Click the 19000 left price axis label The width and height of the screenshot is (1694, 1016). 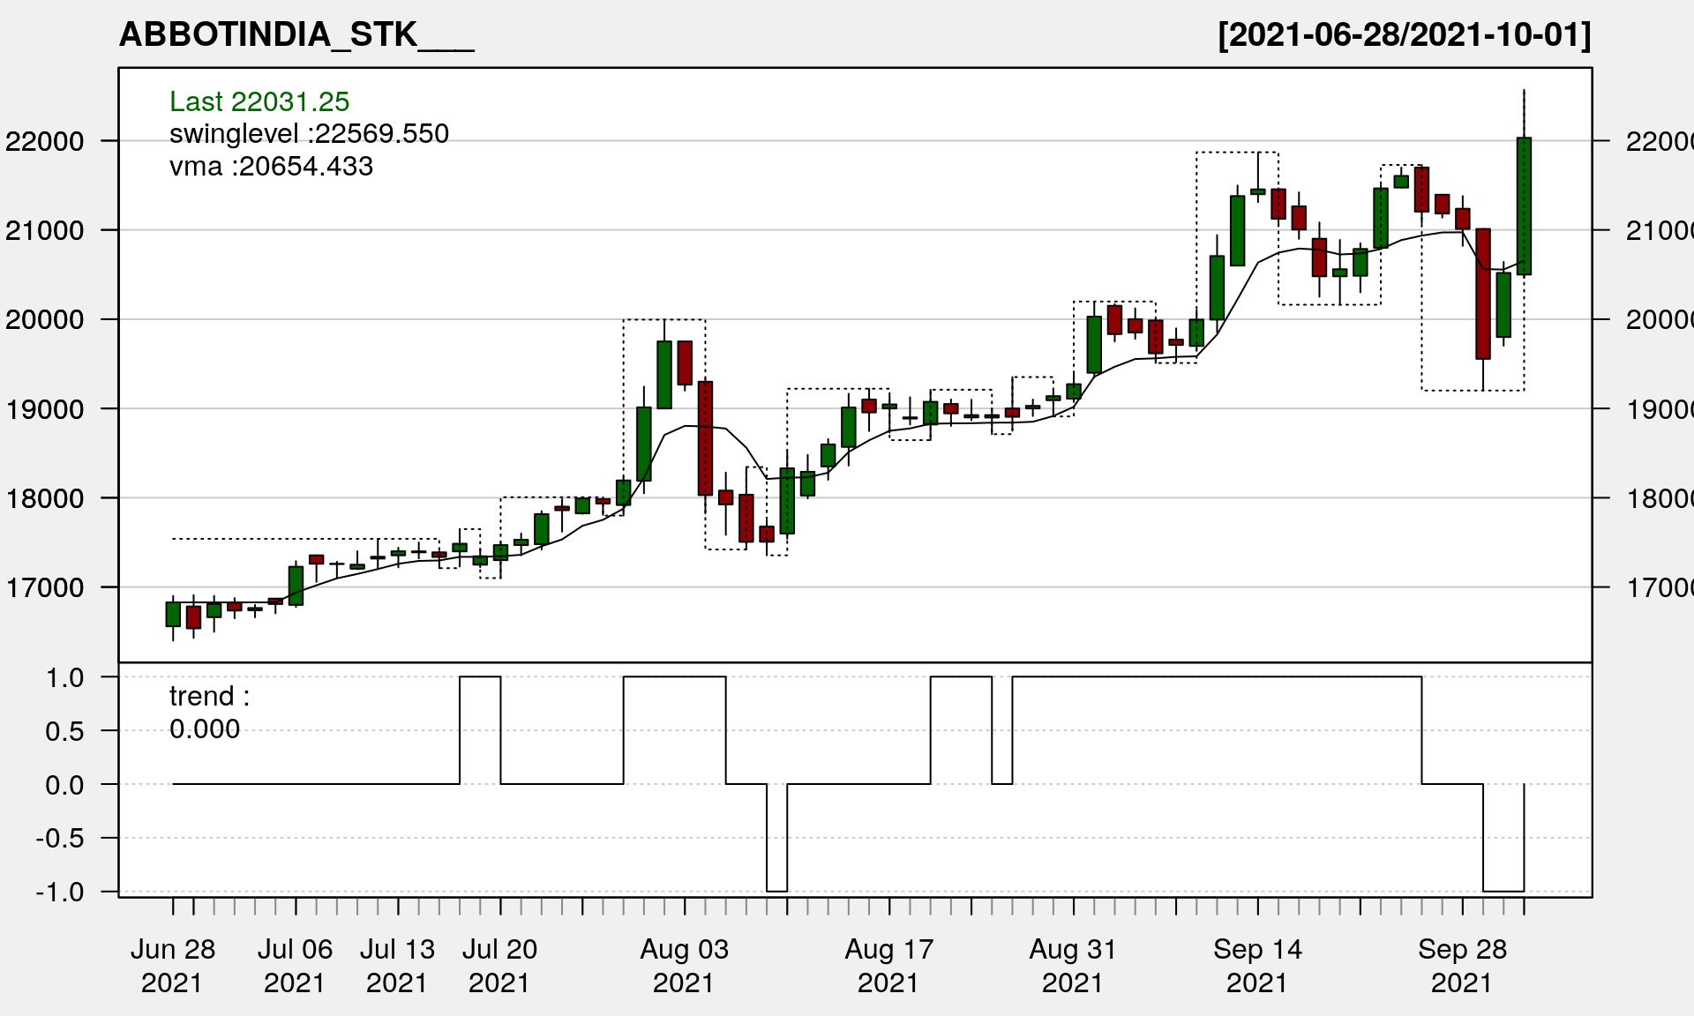click(45, 409)
